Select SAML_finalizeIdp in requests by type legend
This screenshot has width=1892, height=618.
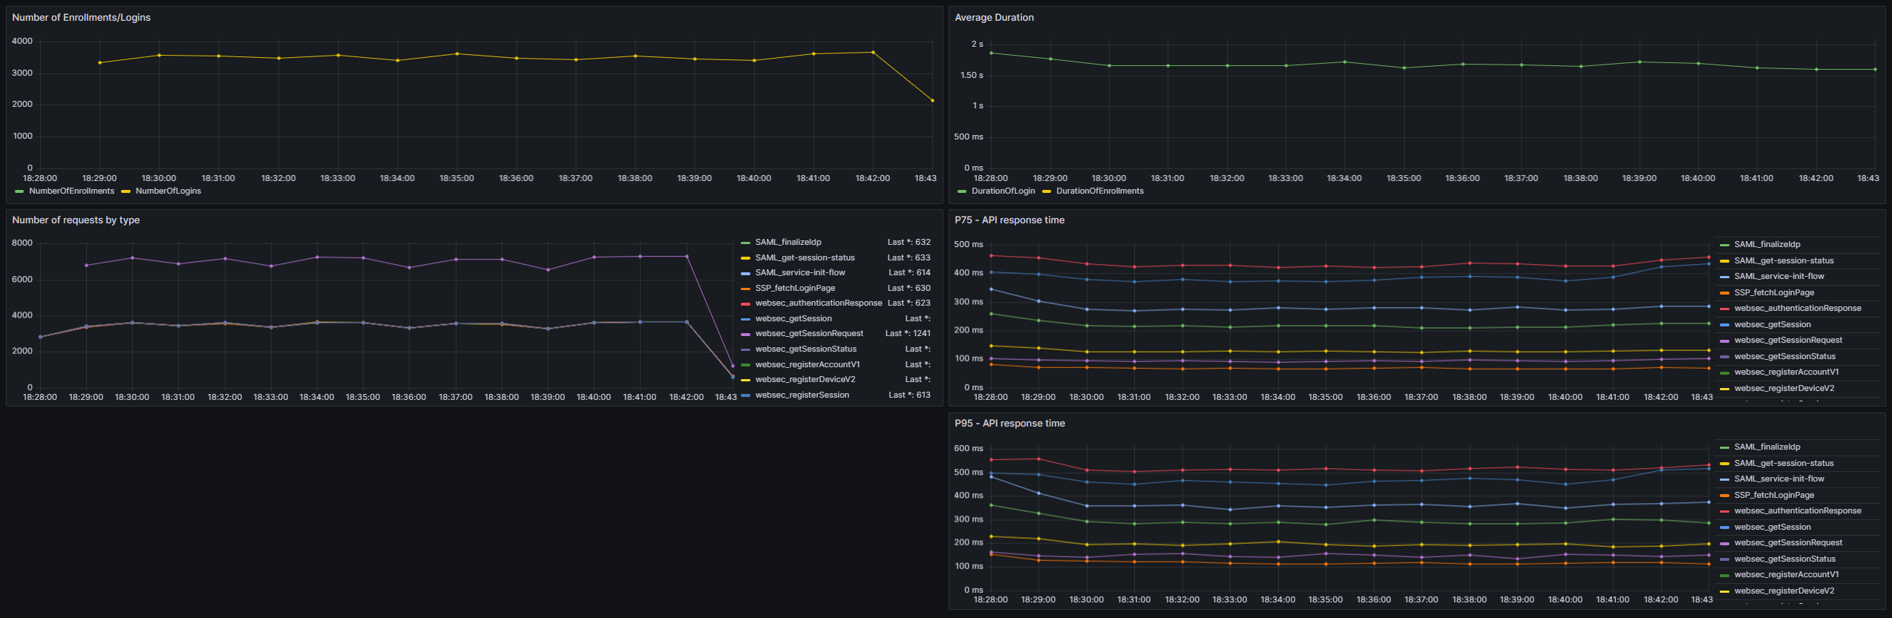tap(788, 243)
